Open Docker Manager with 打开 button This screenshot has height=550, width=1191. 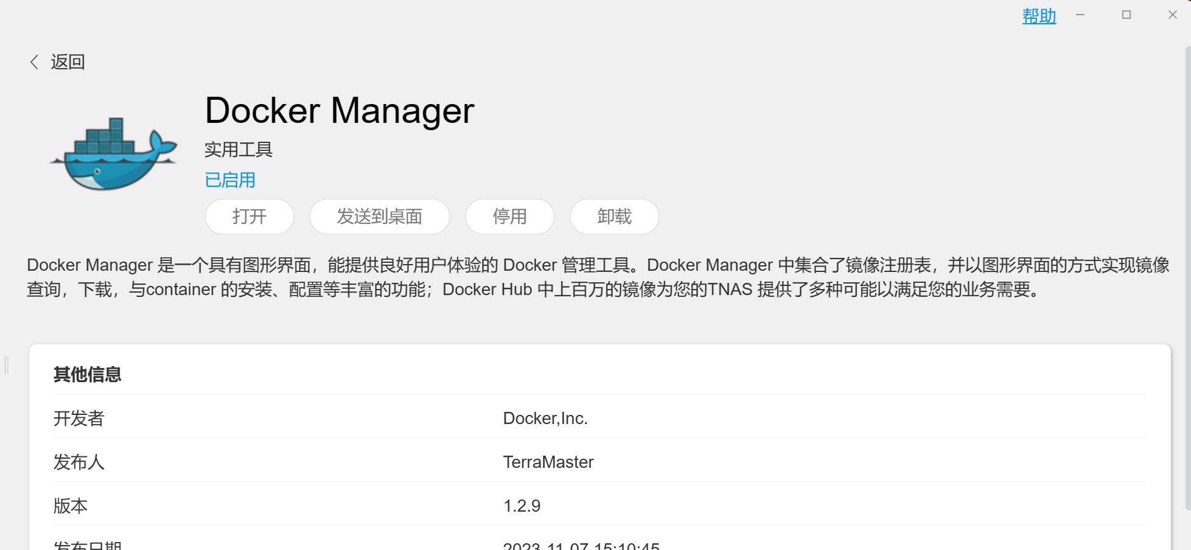coord(250,217)
